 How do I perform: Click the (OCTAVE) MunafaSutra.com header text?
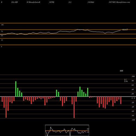tap(119, 2)
